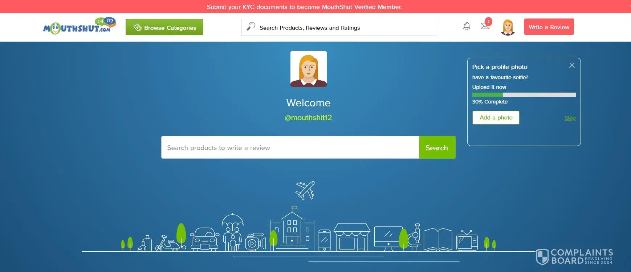This screenshot has height=272, width=631.
Task: Click the "have a favourite selfie?" text
Action: [x=500, y=77]
